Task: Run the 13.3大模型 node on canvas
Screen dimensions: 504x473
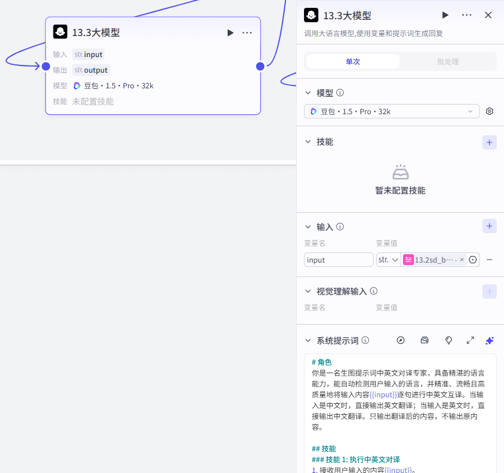Action: (x=230, y=33)
